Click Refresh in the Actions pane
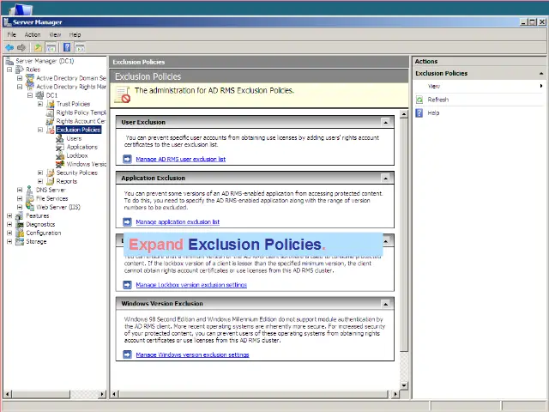Image resolution: width=549 pixels, height=412 pixels. coord(438,100)
